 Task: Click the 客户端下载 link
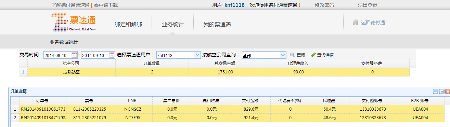(x=106, y=5)
